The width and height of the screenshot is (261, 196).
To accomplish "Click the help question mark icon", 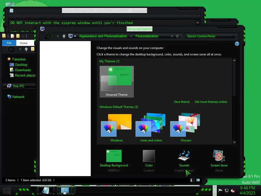I will (x=237, y=44).
